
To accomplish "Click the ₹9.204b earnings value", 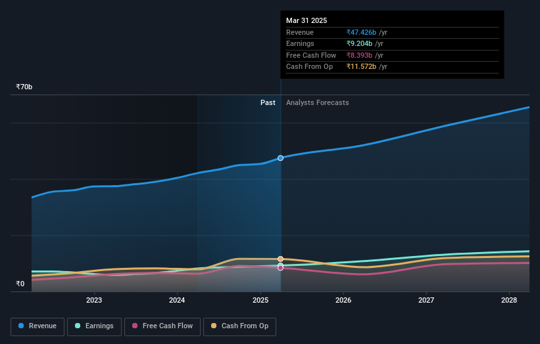I will point(359,43).
